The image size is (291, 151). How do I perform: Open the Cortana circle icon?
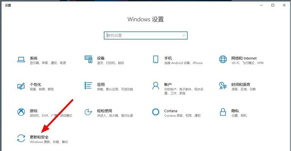(x=155, y=112)
